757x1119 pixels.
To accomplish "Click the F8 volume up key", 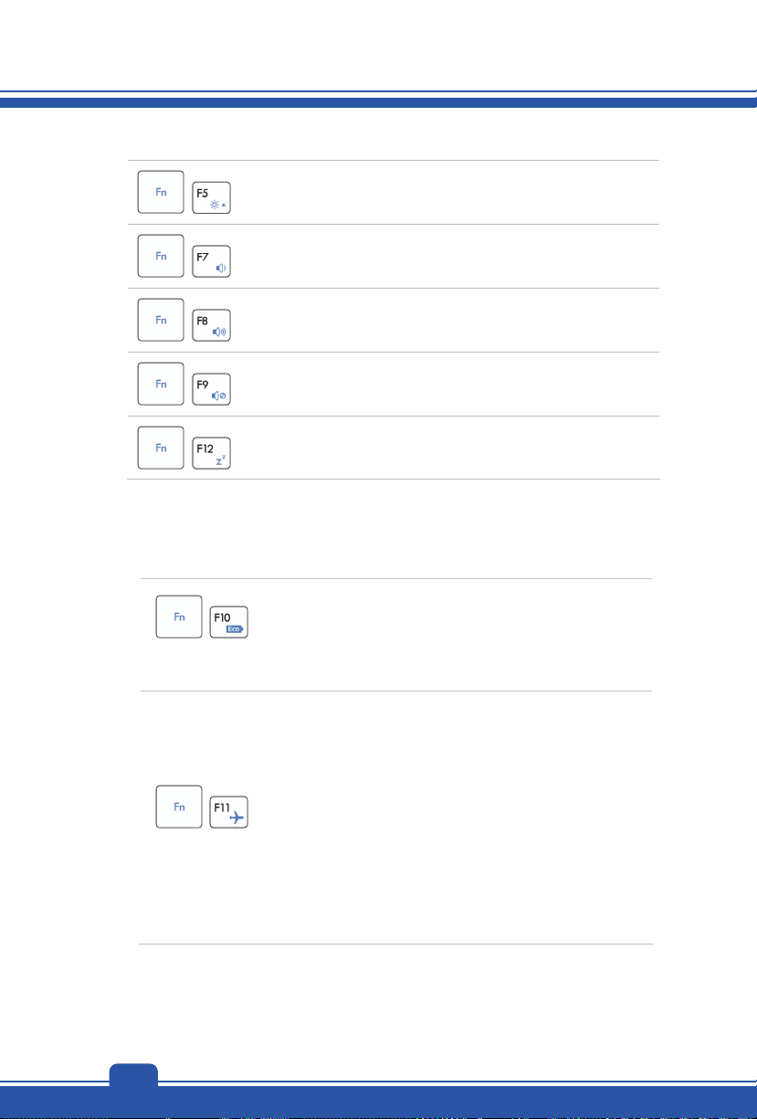I will (212, 325).
